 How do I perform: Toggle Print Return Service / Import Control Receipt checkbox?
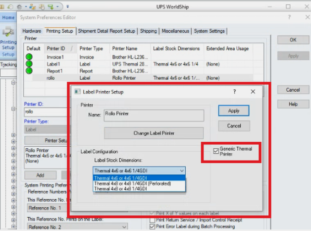[153, 220]
